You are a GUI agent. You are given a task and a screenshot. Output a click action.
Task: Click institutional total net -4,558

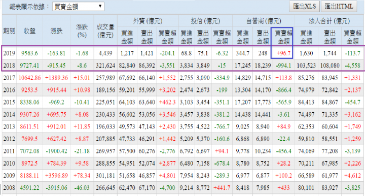(352, 66)
